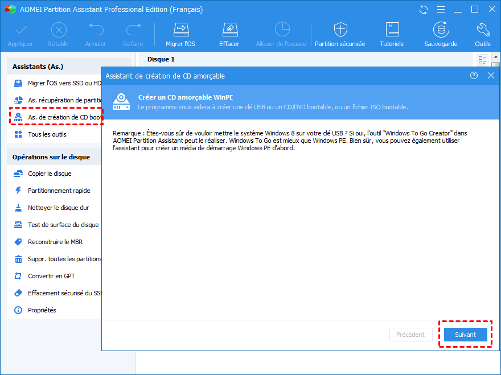Image resolution: width=501 pixels, height=375 pixels.
Task: Maximize the AOMEI window
Action: tap(475, 9)
